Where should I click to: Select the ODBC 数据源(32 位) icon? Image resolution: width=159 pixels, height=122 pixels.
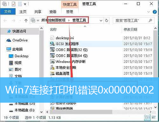(x=52, y=50)
